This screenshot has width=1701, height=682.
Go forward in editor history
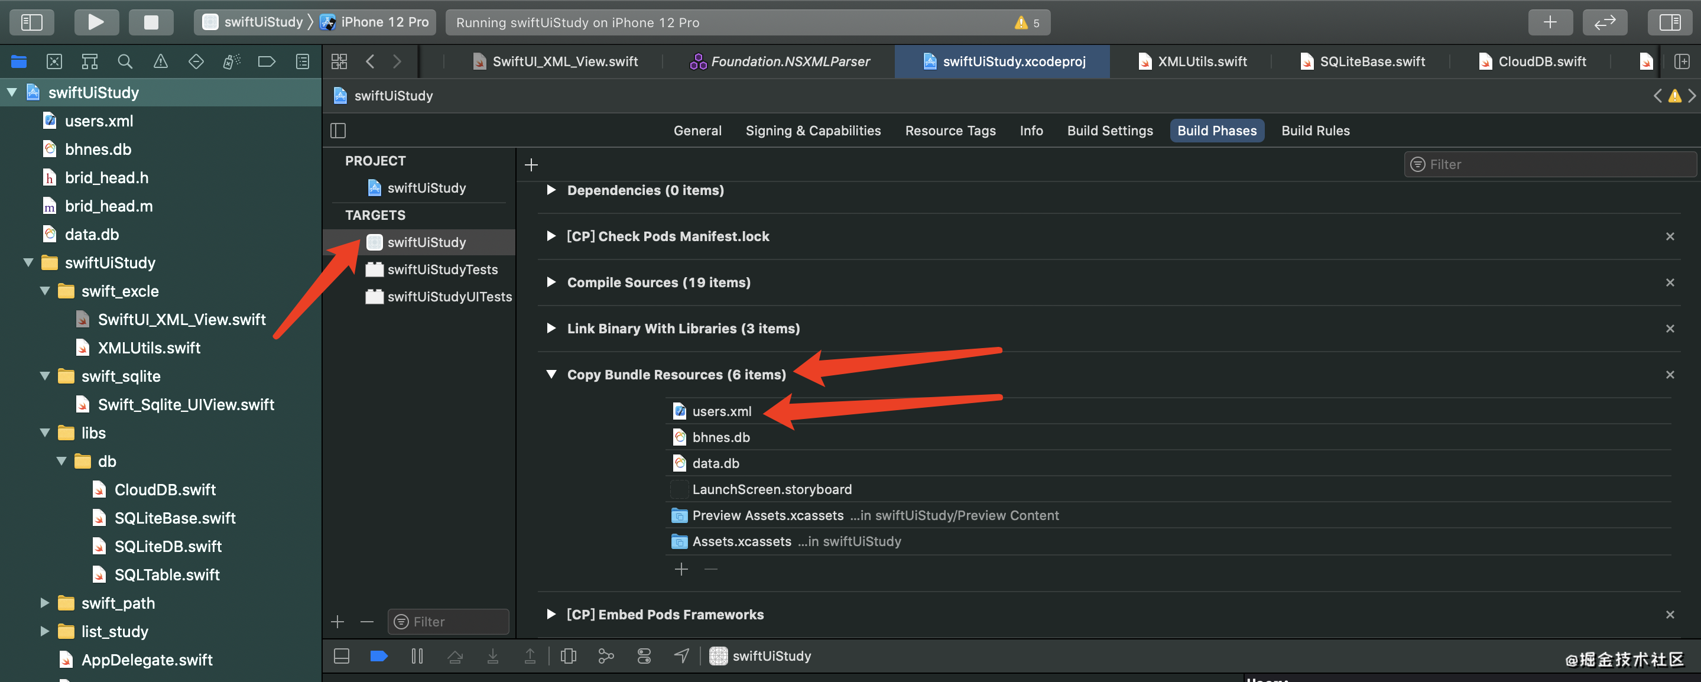[x=397, y=61]
